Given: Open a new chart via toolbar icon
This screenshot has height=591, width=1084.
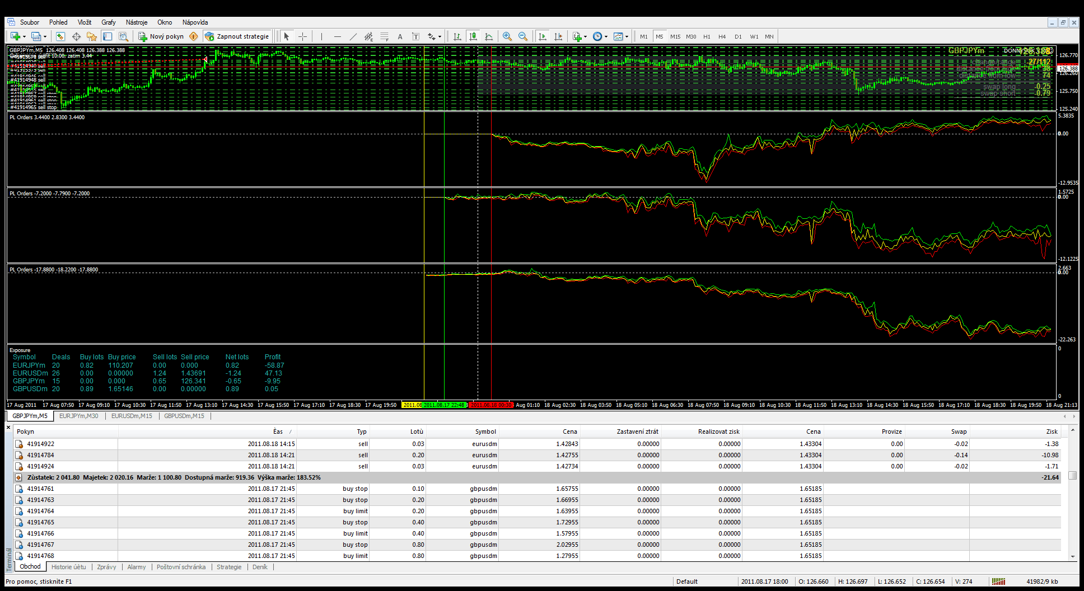Looking at the screenshot, I should click(x=15, y=36).
